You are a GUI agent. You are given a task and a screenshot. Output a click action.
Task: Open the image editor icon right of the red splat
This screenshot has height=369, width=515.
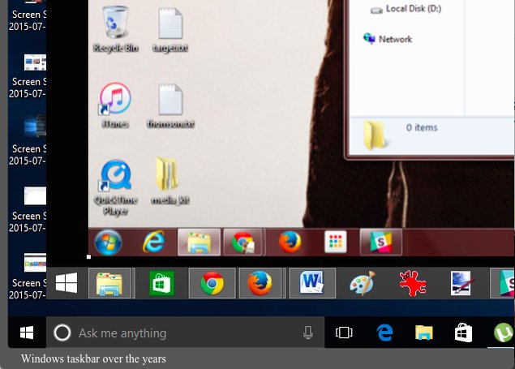[x=461, y=283]
